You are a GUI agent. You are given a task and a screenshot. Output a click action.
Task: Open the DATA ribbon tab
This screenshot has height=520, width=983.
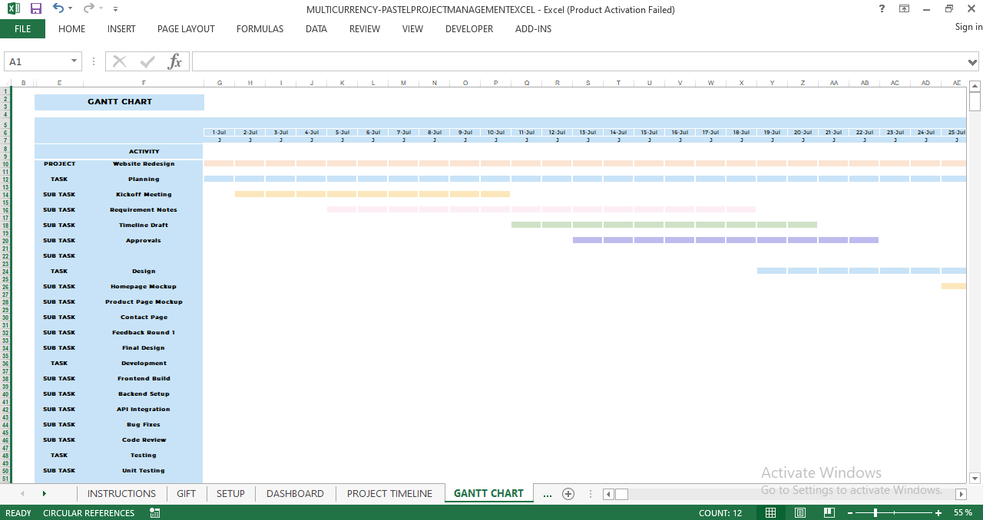tap(316, 29)
